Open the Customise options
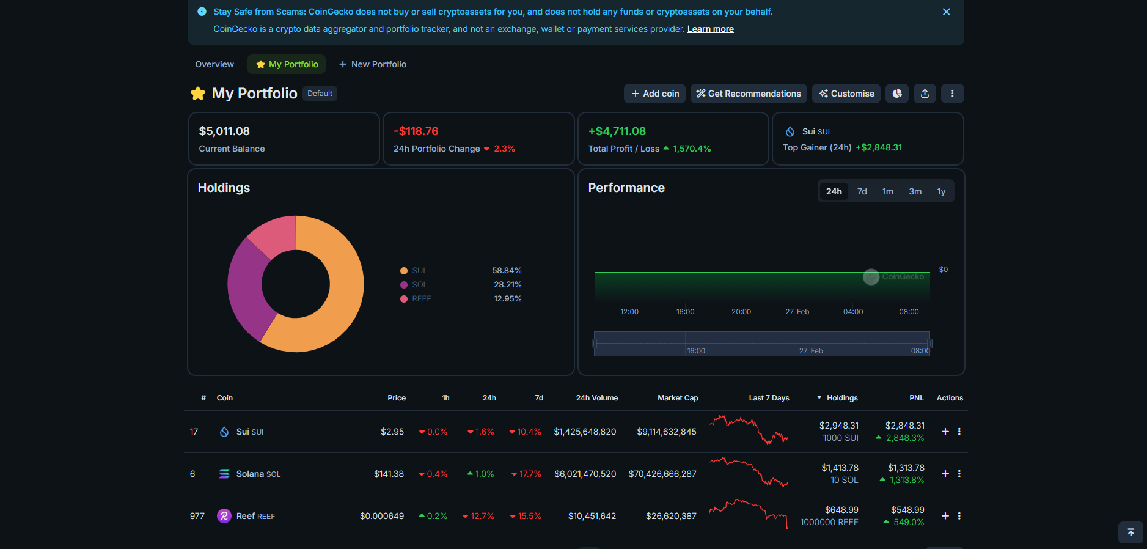The width and height of the screenshot is (1147, 549). tap(846, 94)
